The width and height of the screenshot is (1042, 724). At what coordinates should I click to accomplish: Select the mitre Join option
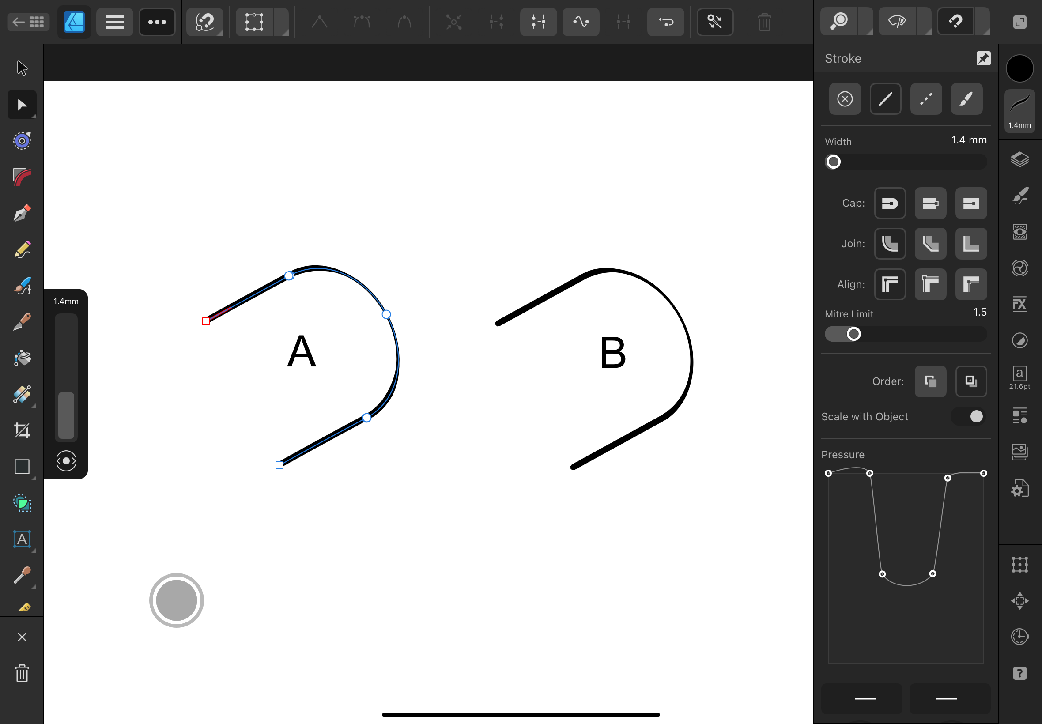[971, 244]
